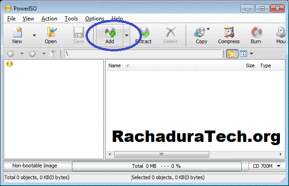Click the Up one level icon
289x186 pixels.
tap(53, 54)
